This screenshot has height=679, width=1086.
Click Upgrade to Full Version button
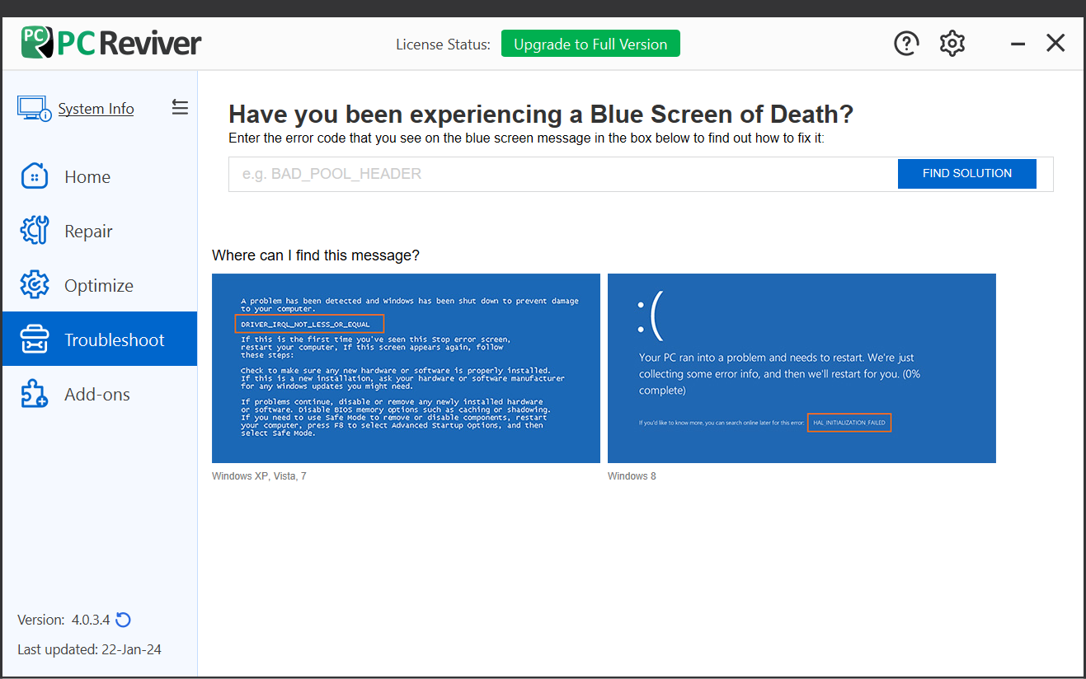(590, 44)
